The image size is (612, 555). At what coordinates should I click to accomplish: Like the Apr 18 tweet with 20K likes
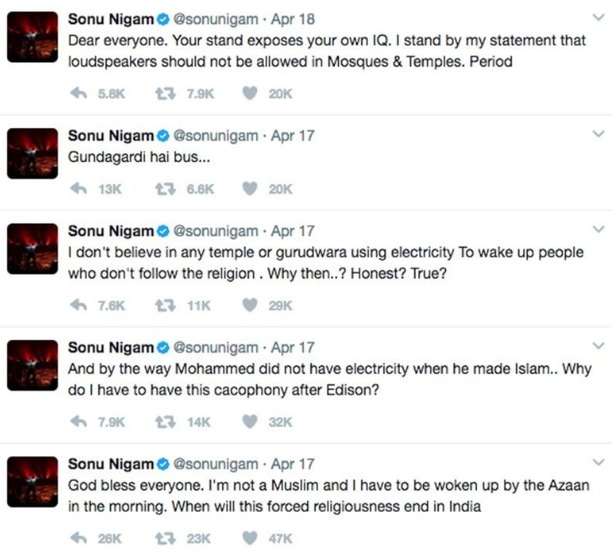click(x=250, y=93)
